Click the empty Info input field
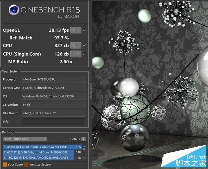Viewport: 208px width, 169px height. (53, 122)
